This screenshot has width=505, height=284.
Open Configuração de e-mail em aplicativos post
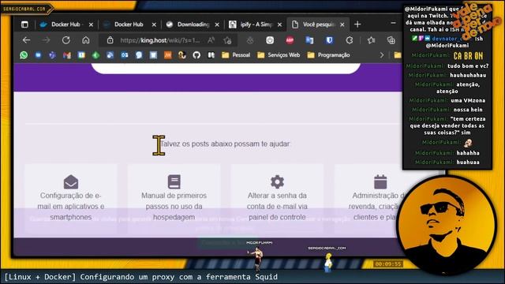pos(71,198)
